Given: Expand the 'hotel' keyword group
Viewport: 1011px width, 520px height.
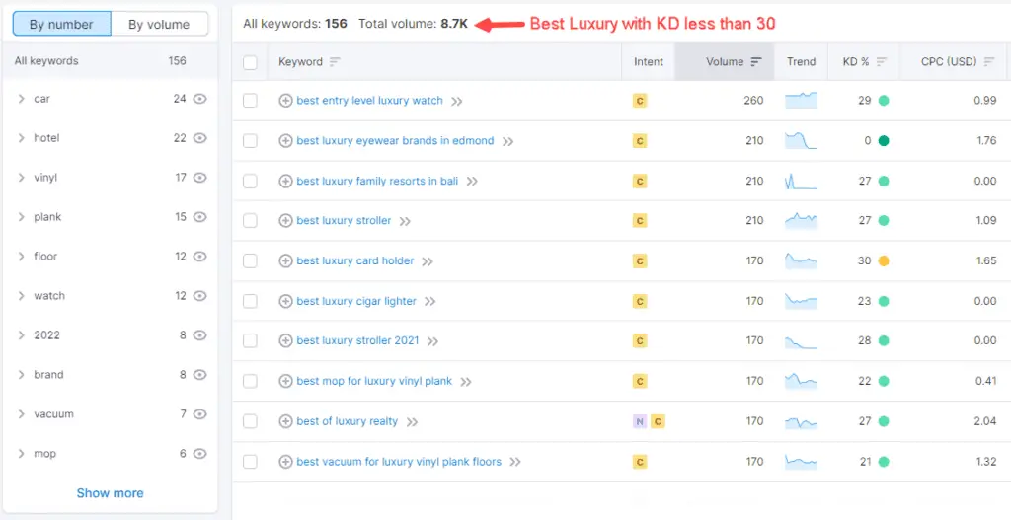Looking at the screenshot, I should tap(22, 138).
